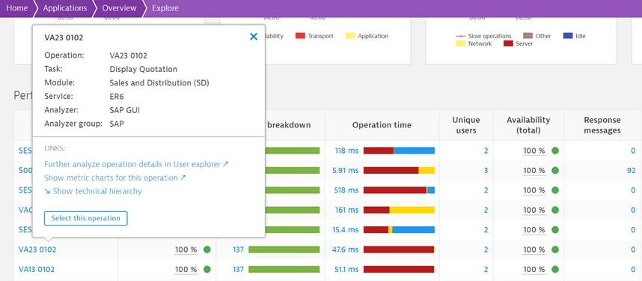Expand 'Show technical hierarchy' link

tap(93, 191)
